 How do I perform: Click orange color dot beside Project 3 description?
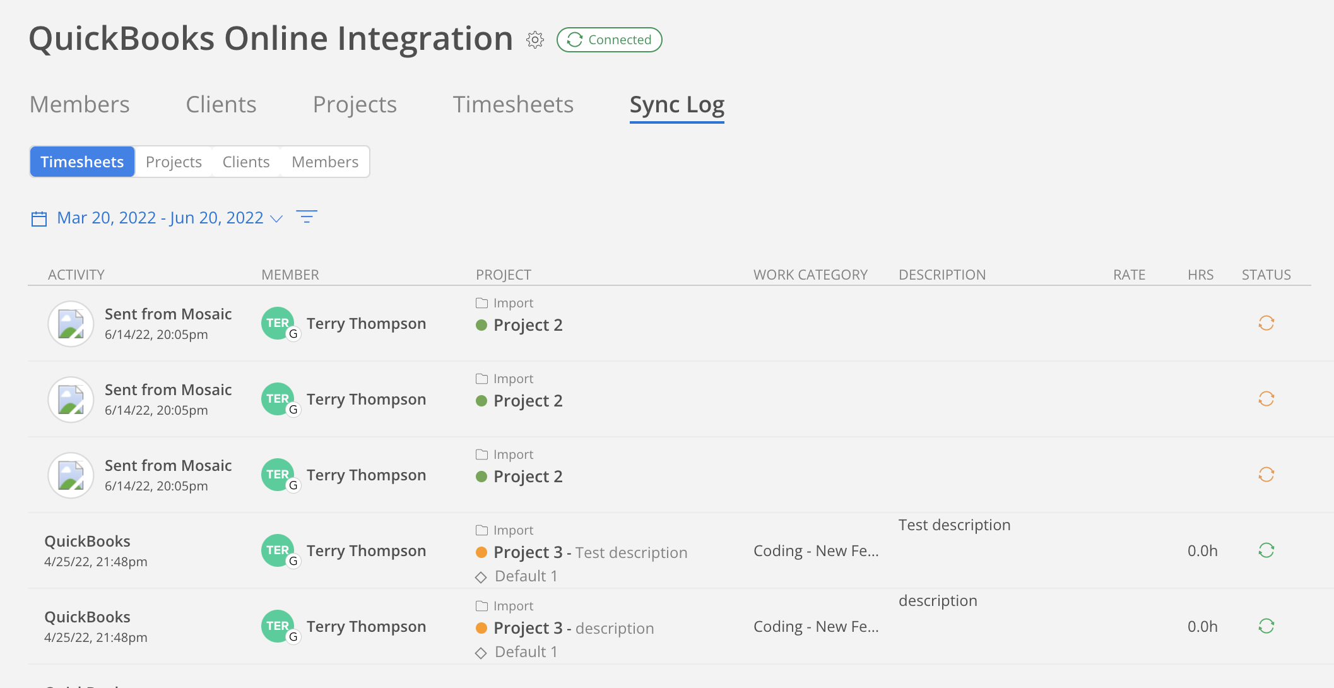pyautogui.click(x=481, y=628)
